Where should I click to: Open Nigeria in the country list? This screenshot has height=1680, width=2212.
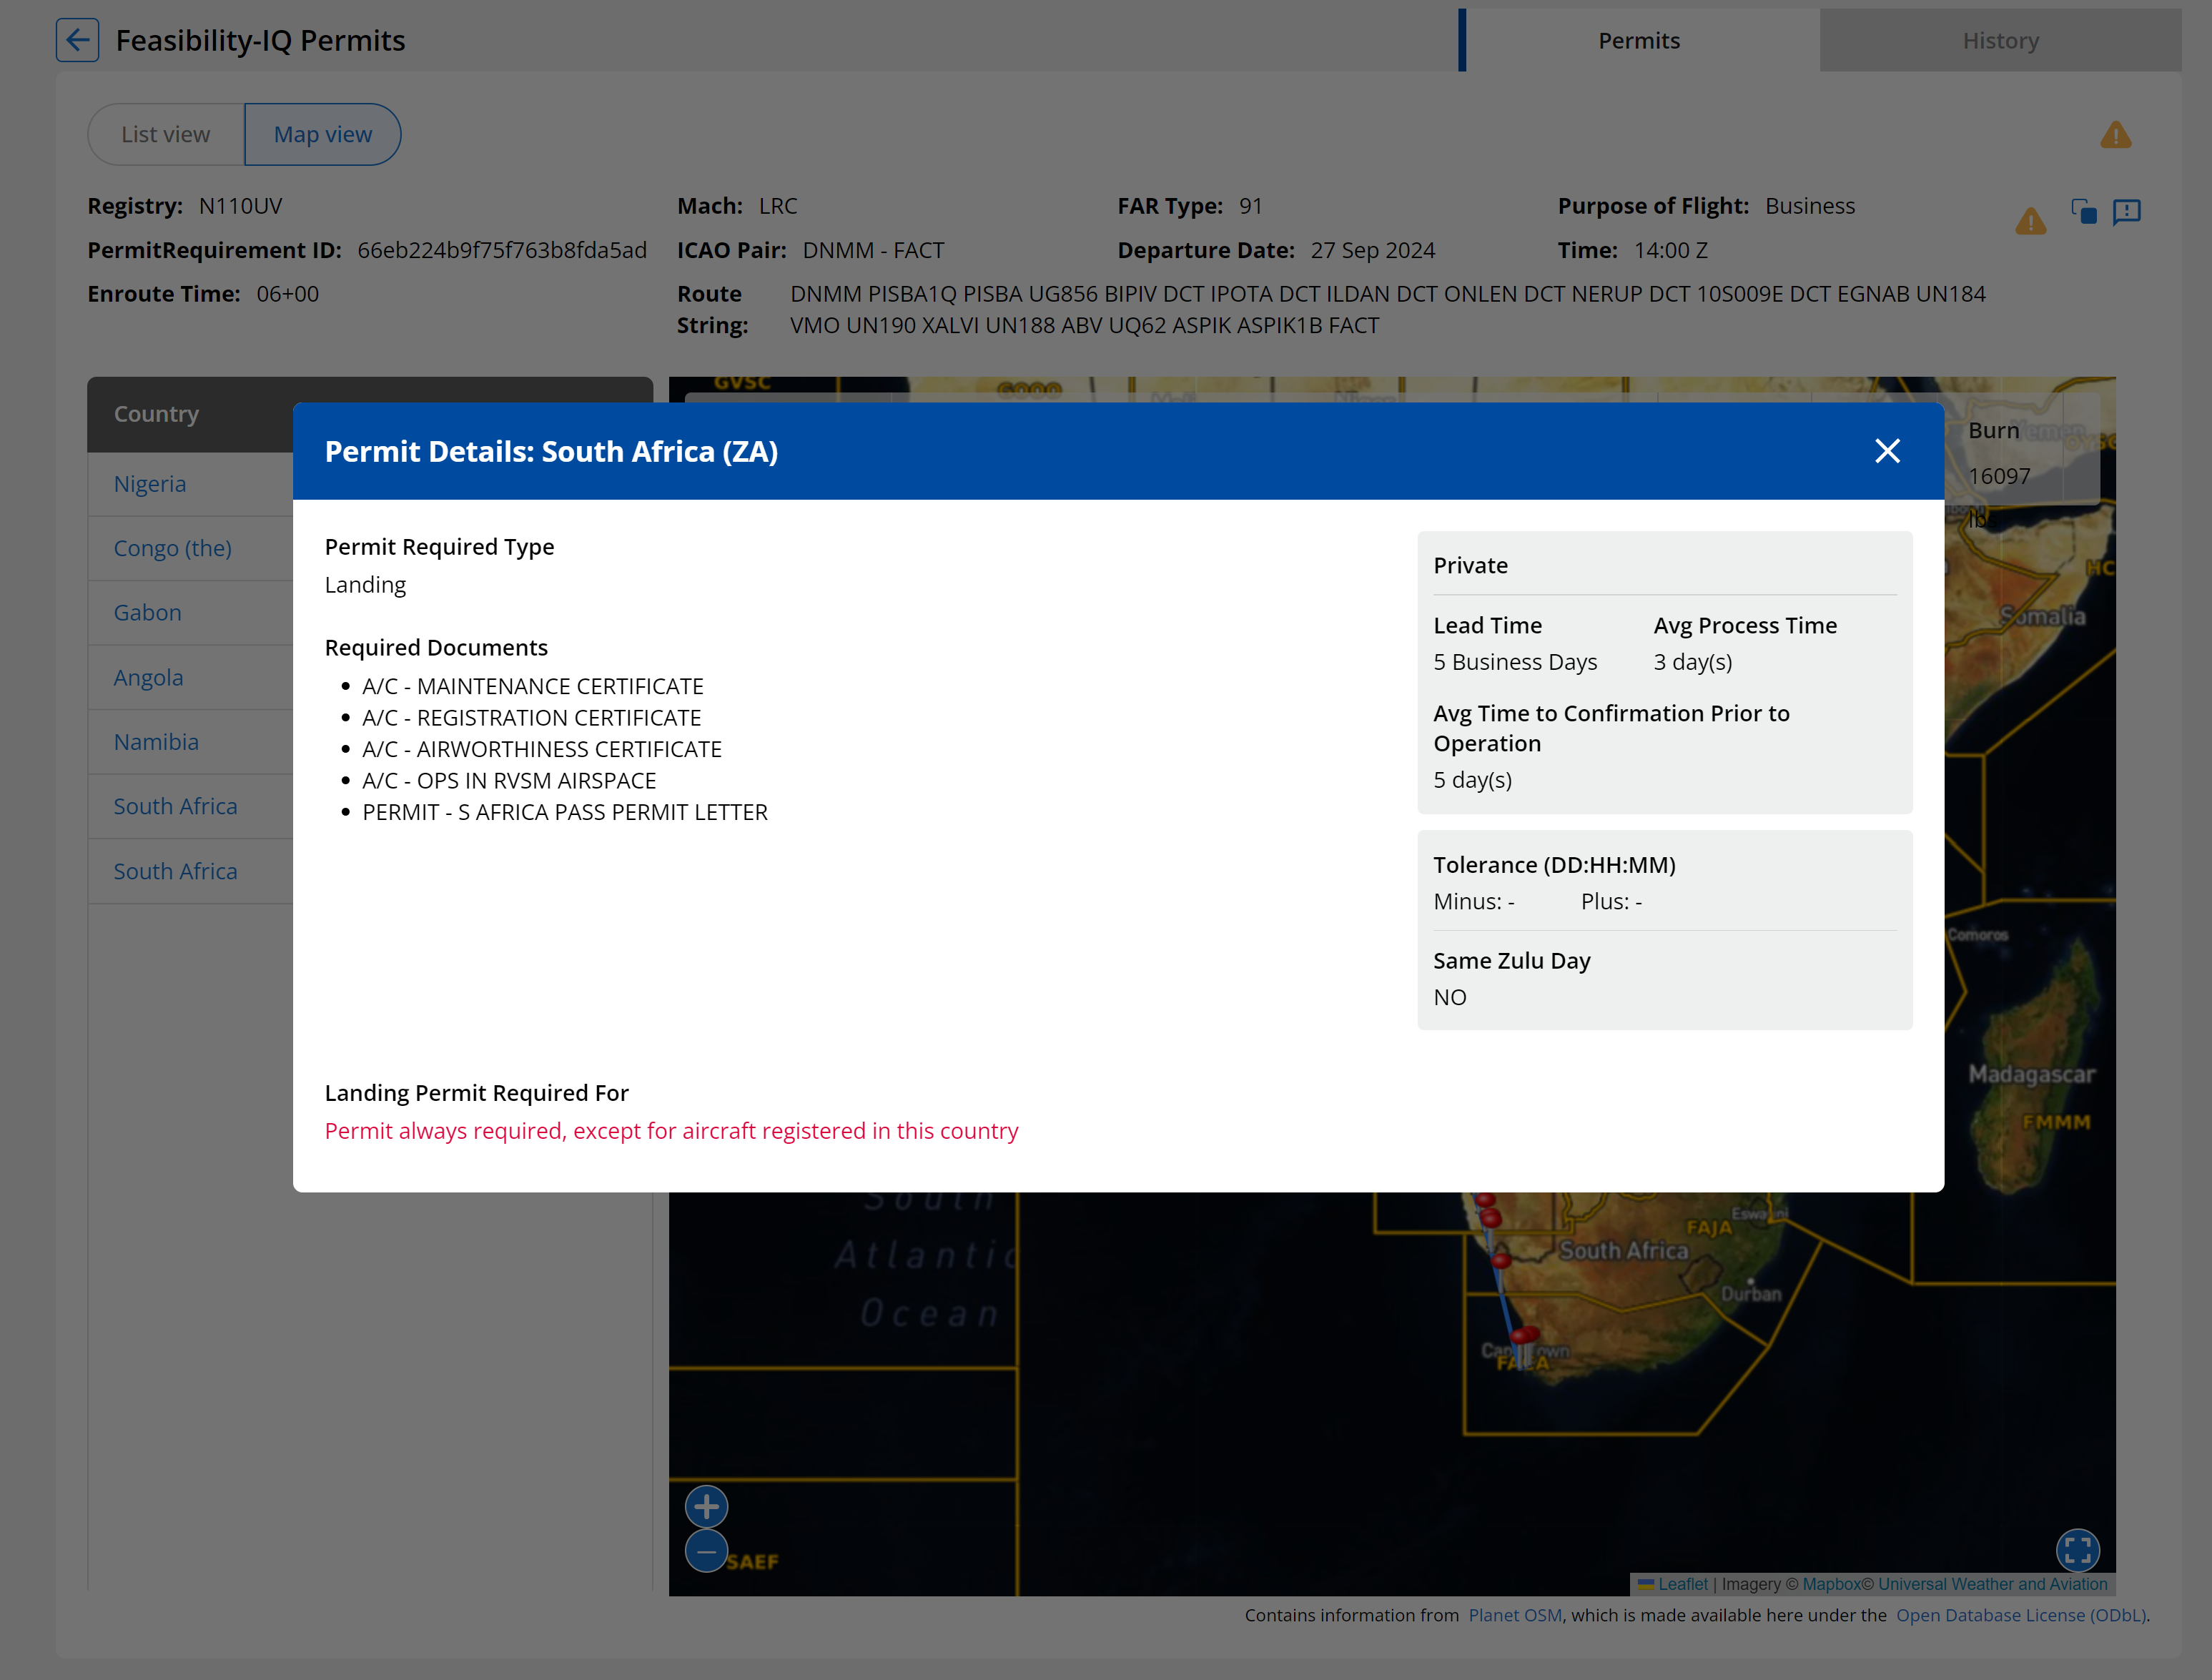tap(150, 484)
